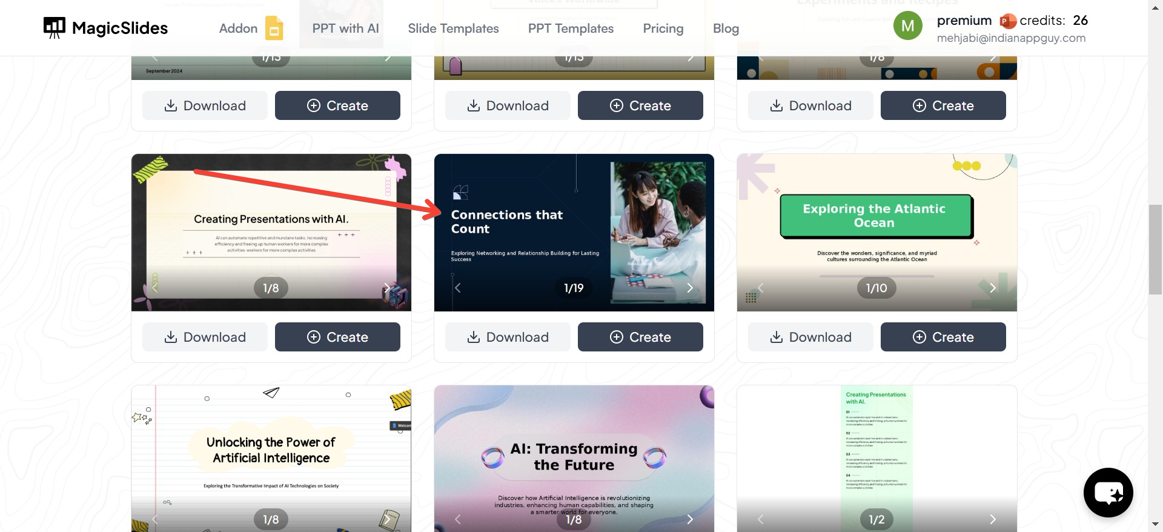Create from the September 2024 template
Screen dimensions: 1163x532
[337, 105]
